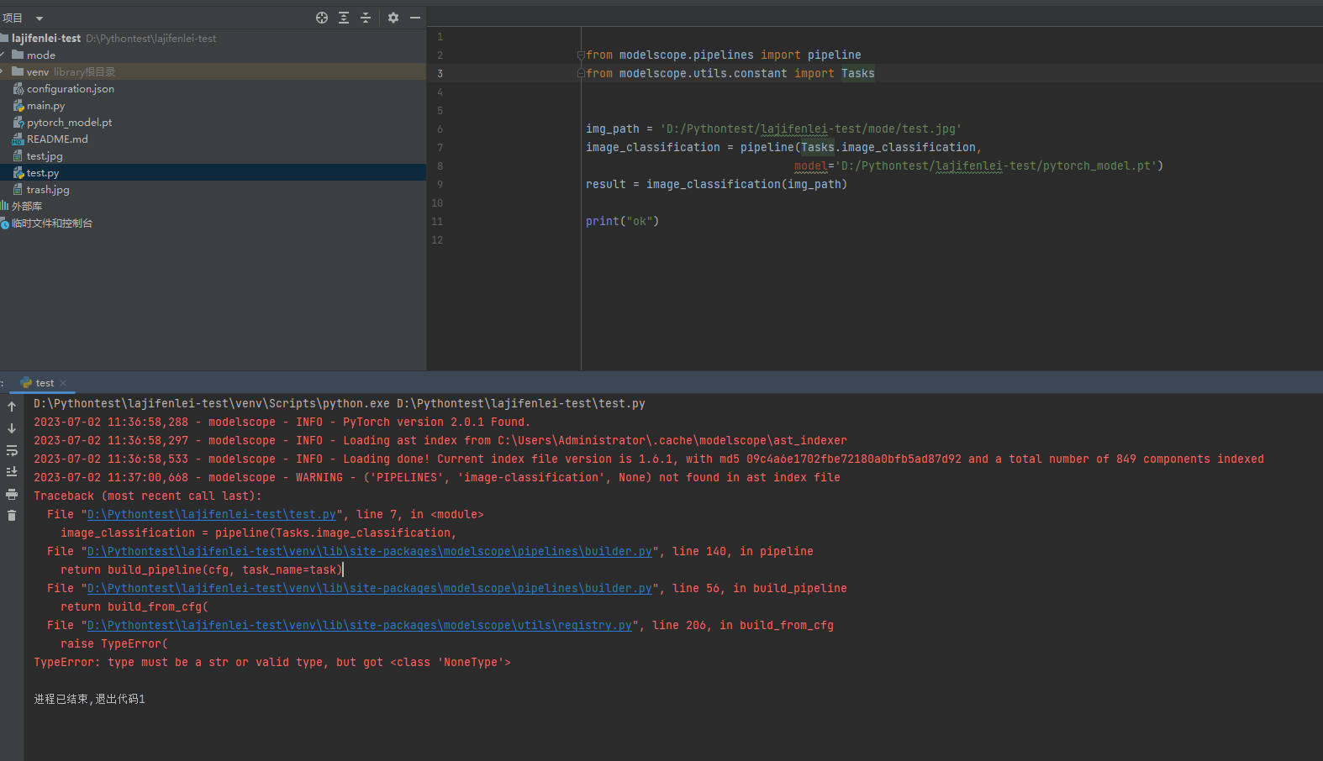The height and width of the screenshot is (761, 1323).
Task: Open the registry.py traceback link
Action: click(360, 626)
